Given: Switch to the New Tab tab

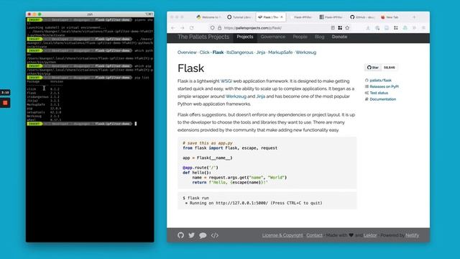Looking at the screenshot, I should (390, 17).
